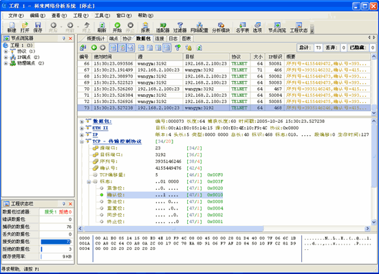Open the 过滤器 (Filter) toolbar tool
The image size is (379, 274).
(x=180, y=27)
